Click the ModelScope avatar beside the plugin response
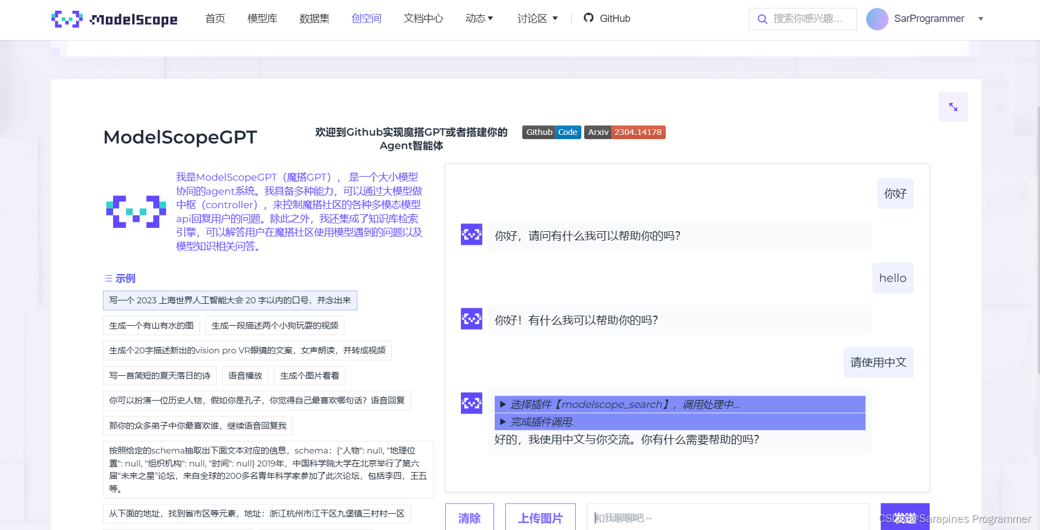The image size is (1040, 530). [x=471, y=403]
